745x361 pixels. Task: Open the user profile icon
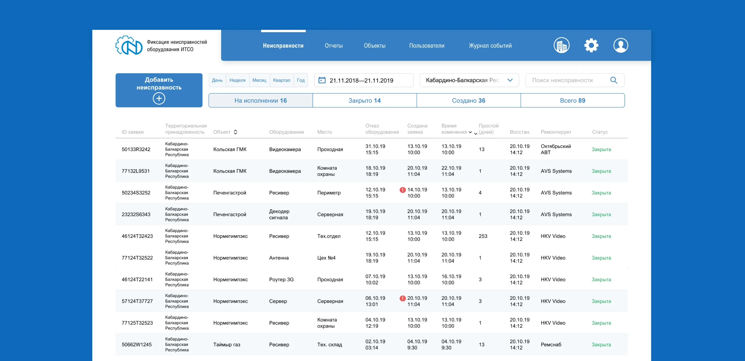(x=620, y=46)
